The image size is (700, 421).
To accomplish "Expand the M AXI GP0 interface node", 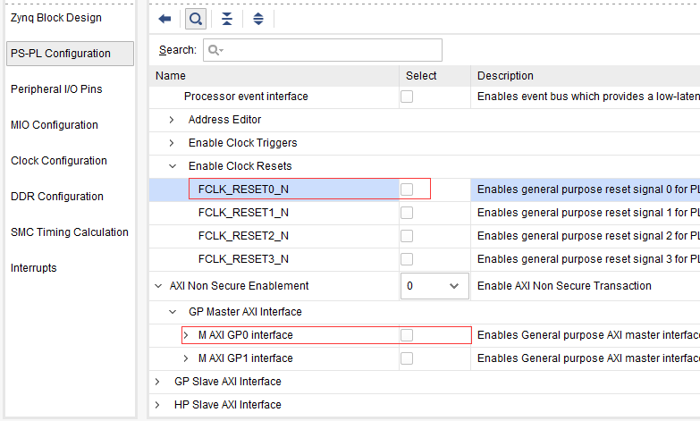I will (x=186, y=335).
